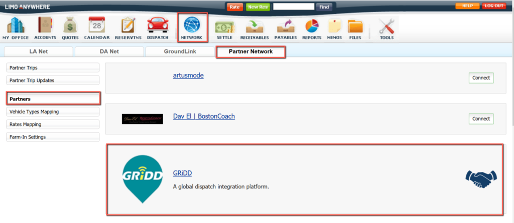
Task: Switch to the GroundLink tab
Action: point(180,51)
